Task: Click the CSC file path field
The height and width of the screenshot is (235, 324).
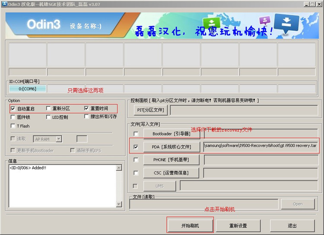Action: pyautogui.click(x=260, y=173)
